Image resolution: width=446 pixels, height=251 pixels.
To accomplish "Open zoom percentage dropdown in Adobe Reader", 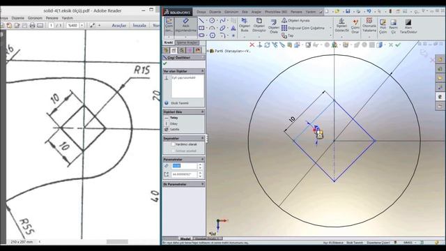I will coord(82,26).
